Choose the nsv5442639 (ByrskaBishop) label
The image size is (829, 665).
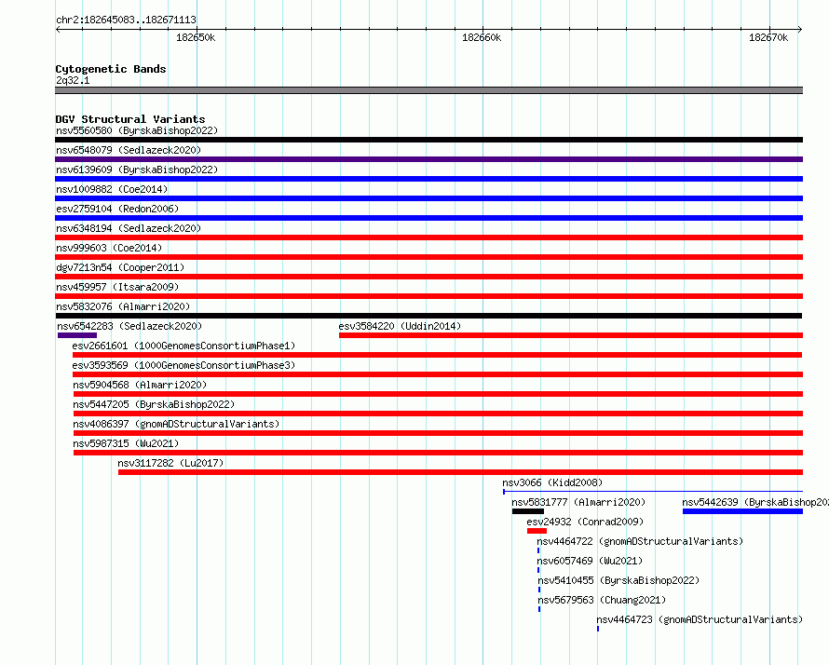tap(755, 502)
